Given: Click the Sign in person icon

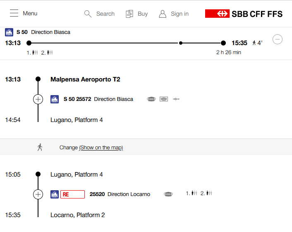Looking at the screenshot, I should (x=163, y=14).
